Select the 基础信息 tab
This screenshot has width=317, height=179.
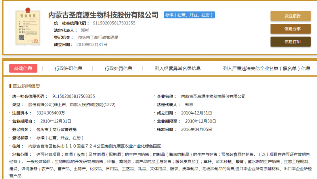23,68
